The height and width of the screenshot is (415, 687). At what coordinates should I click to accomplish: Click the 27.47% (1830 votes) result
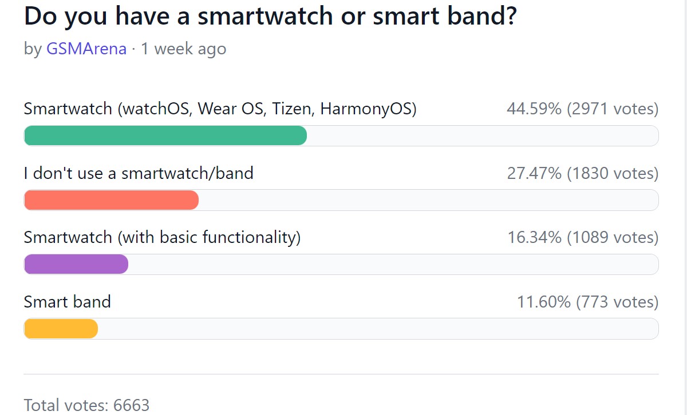(x=582, y=173)
